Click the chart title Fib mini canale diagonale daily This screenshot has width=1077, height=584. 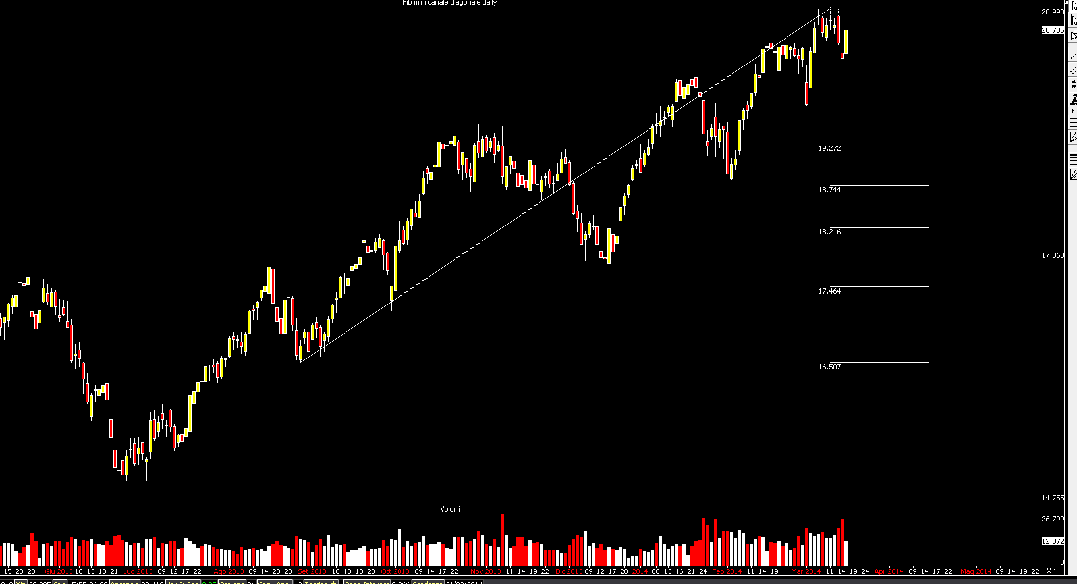[450, 3]
